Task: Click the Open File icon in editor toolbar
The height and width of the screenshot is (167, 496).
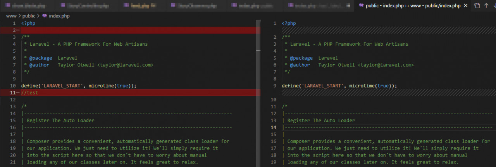Action: click(477, 6)
